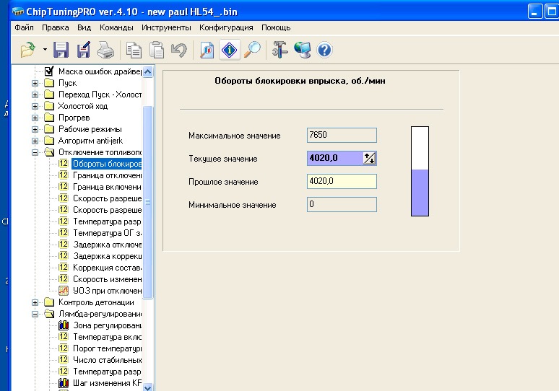559x391 pixels.
Task: Select the Коррекция состав tree item
Action: coord(107,268)
